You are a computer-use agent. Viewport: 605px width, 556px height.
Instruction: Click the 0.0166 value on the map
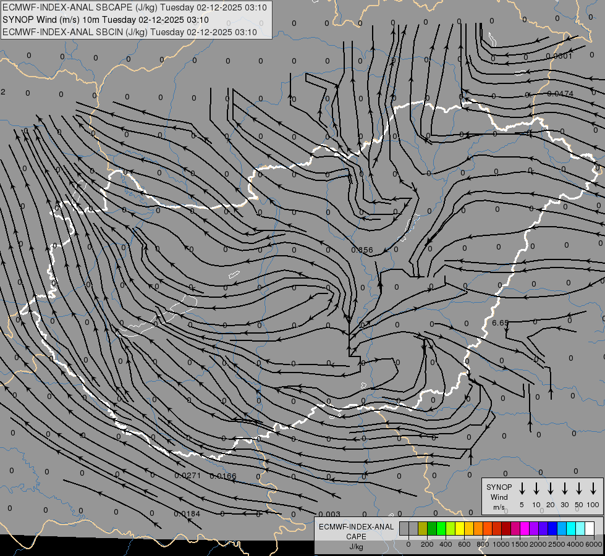pyautogui.click(x=223, y=476)
